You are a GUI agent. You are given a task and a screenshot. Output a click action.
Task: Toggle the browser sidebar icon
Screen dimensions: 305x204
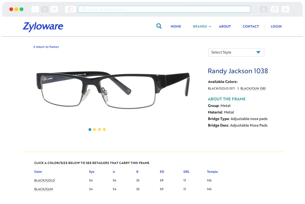(70, 9)
